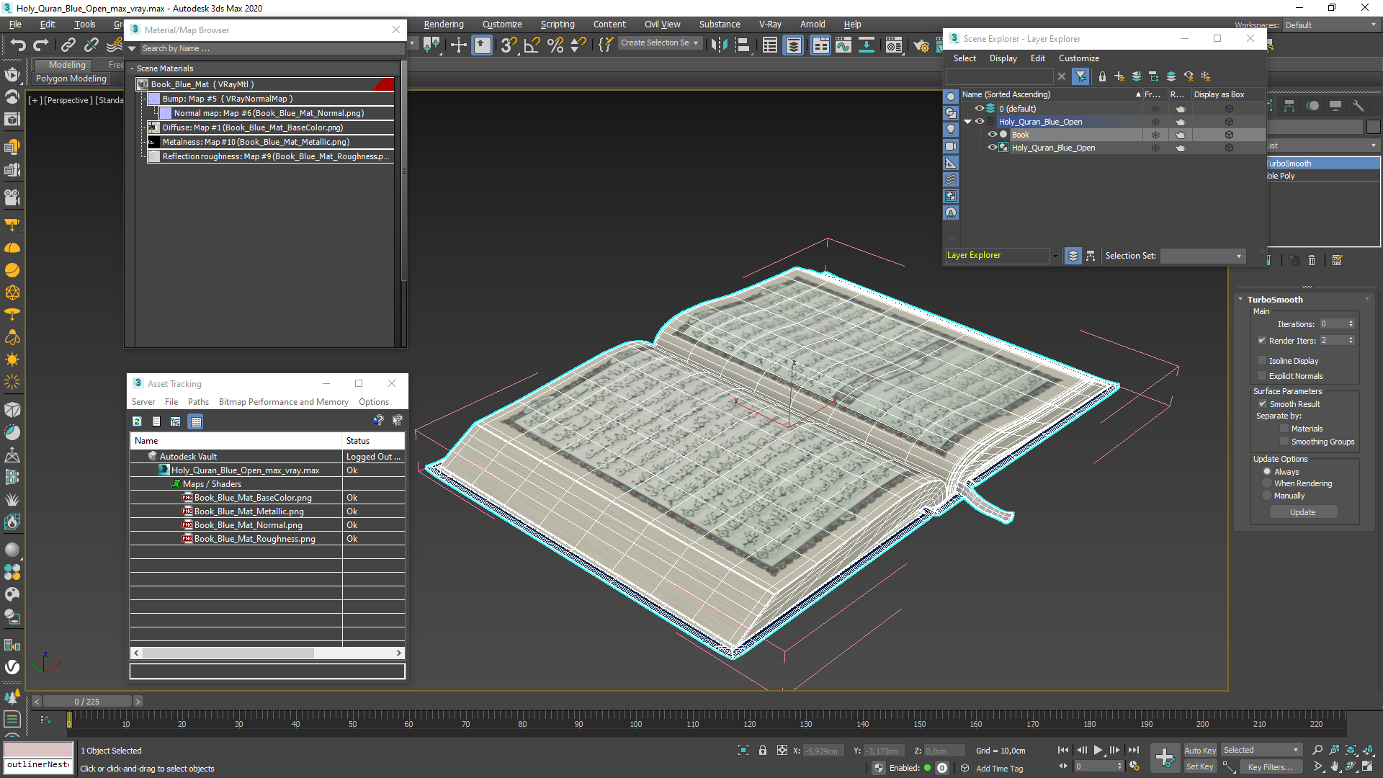Select Manually update option

(x=1267, y=496)
